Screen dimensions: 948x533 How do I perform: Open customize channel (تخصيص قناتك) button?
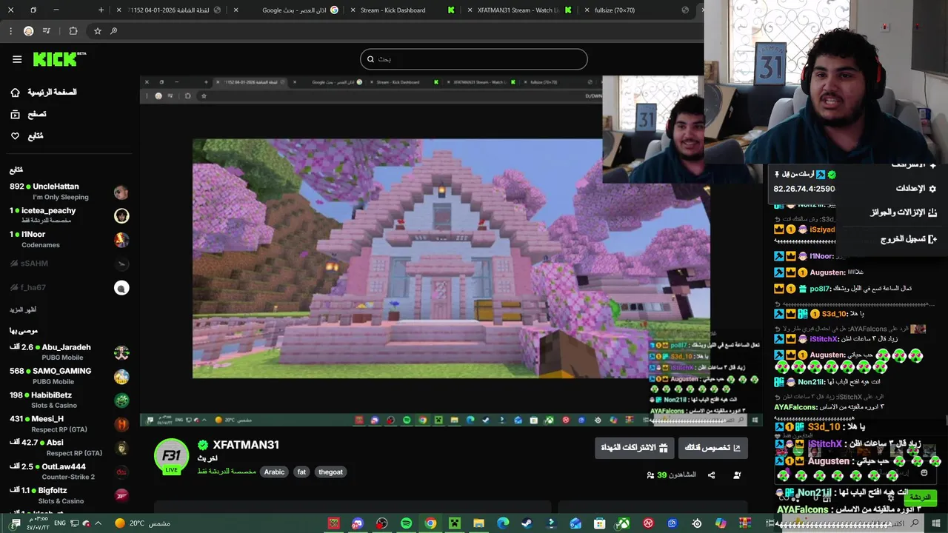(x=712, y=448)
